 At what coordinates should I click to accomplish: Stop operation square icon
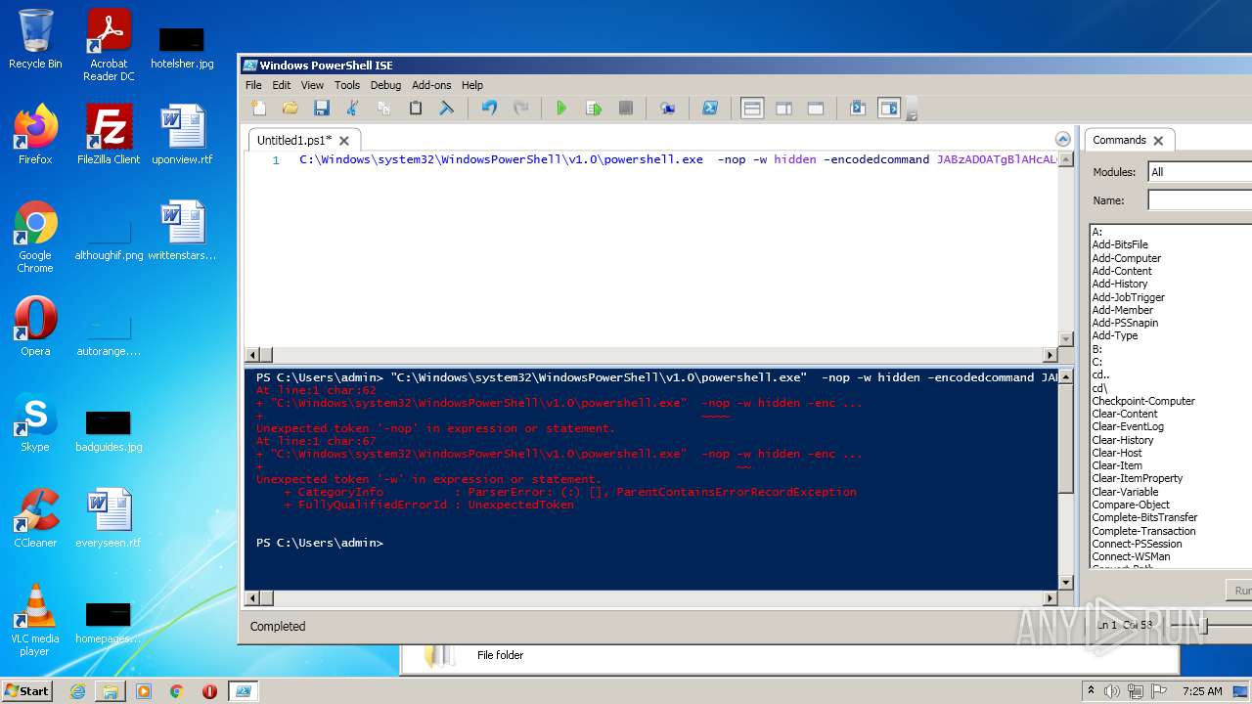pyautogui.click(x=626, y=109)
